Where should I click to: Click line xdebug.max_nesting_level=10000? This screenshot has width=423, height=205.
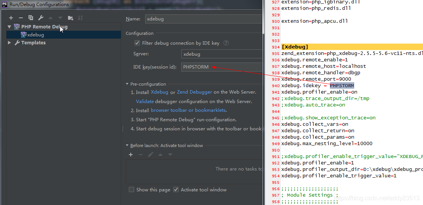point(327,144)
